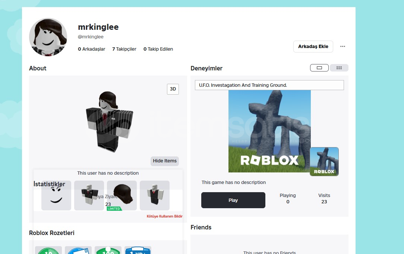Select the mrkinglee display name
This screenshot has width=404, height=254.
(98, 27)
